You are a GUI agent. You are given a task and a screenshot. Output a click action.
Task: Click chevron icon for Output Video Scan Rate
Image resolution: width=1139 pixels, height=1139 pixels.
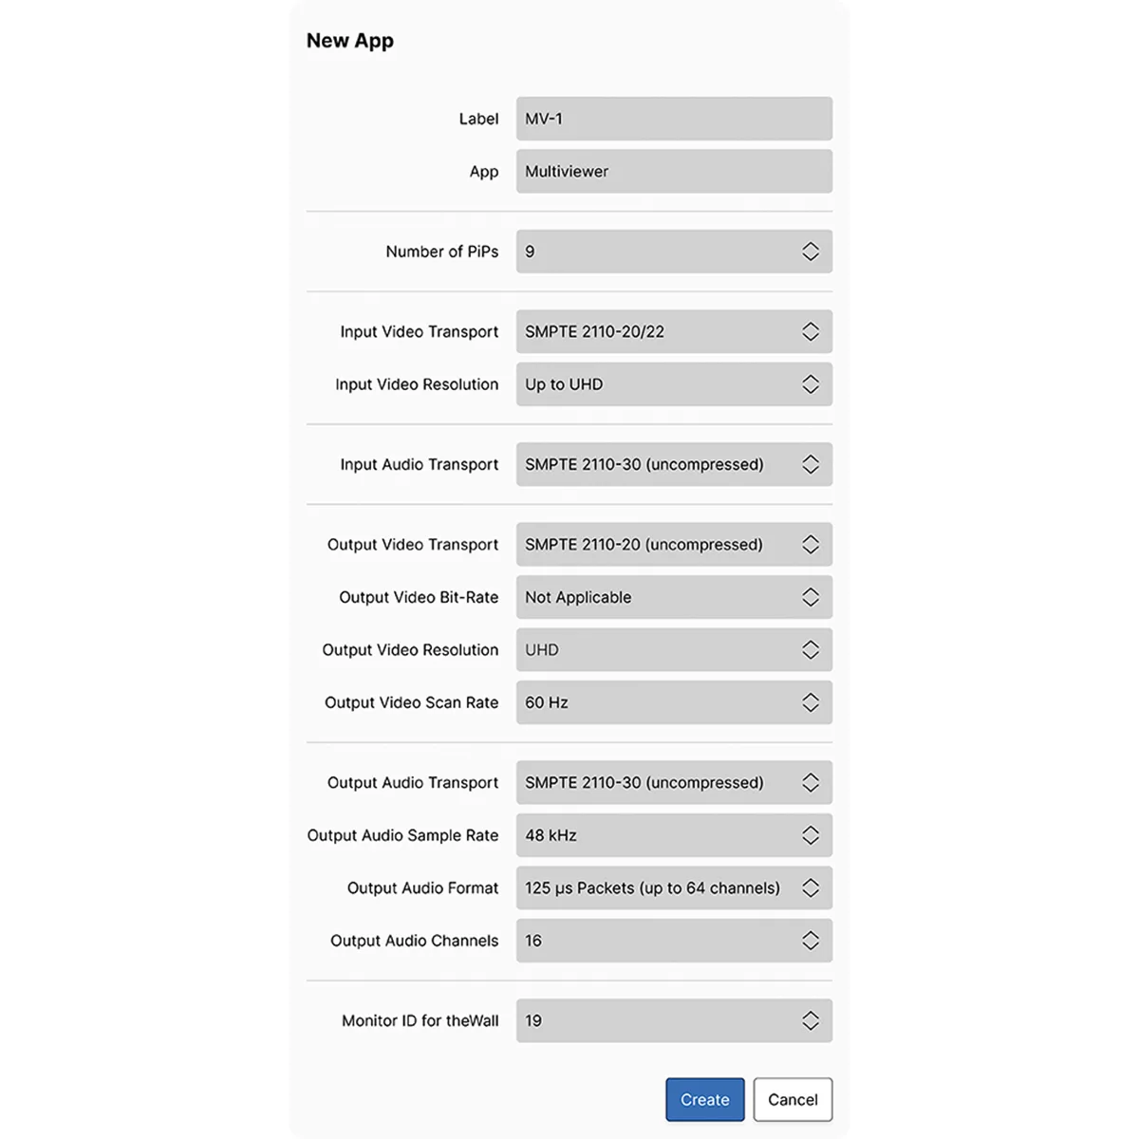pyautogui.click(x=810, y=702)
